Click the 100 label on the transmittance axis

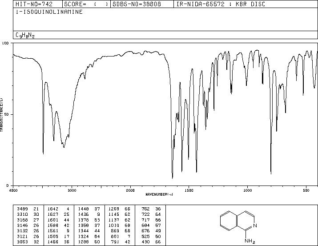click(6, 43)
